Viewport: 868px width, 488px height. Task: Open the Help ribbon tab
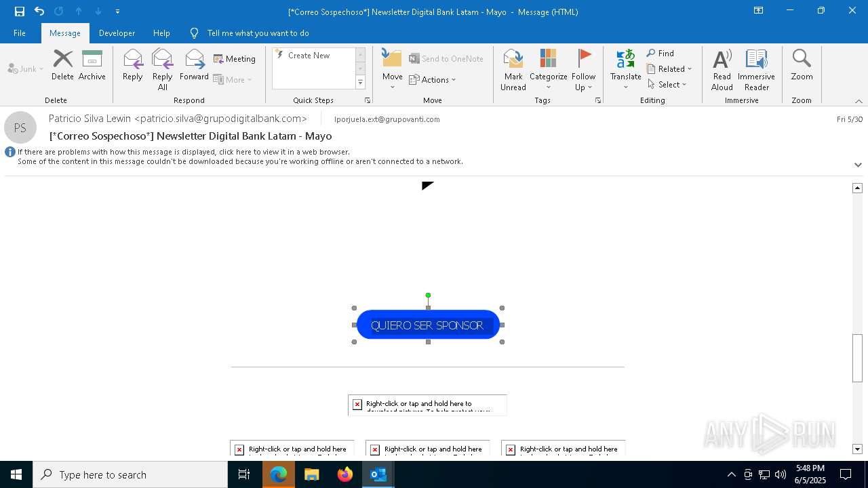[161, 33]
